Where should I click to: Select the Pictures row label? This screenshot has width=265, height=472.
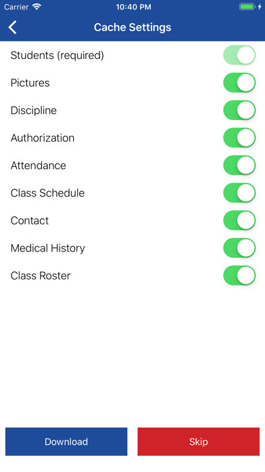(30, 83)
